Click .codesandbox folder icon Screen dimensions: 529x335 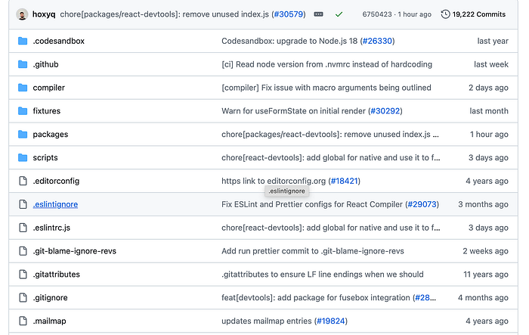23,41
